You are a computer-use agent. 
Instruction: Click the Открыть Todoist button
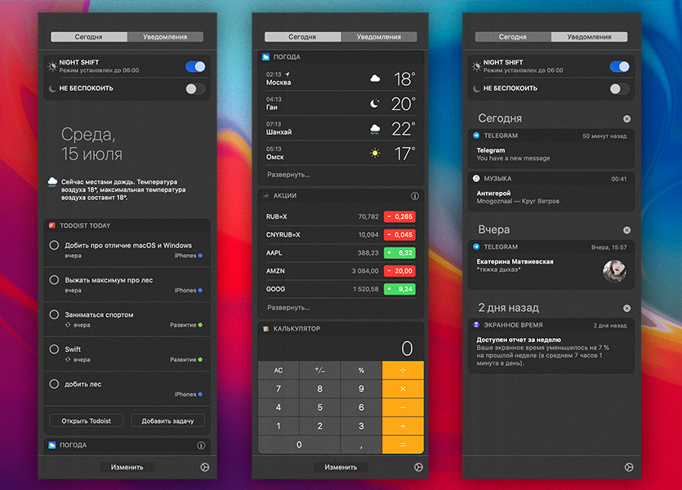tap(86, 421)
